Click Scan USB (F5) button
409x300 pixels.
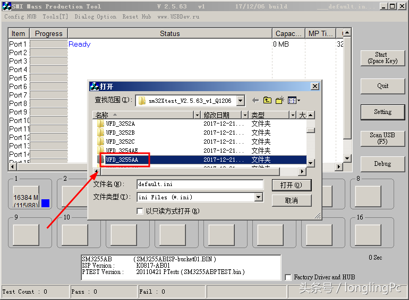(382, 138)
